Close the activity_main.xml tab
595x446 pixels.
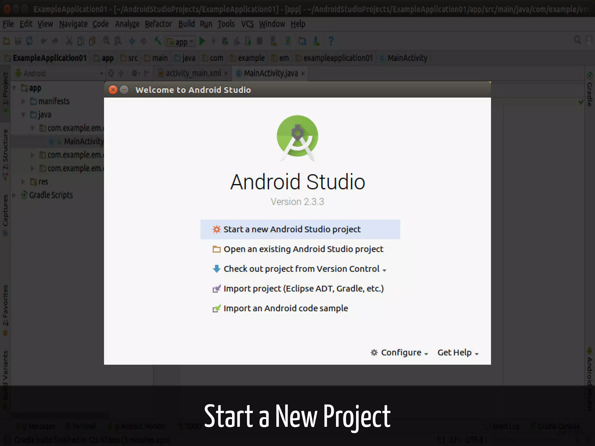pyautogui.click(x=226, y=73)
